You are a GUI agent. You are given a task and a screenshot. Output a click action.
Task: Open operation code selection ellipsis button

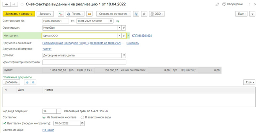(59, 112)
